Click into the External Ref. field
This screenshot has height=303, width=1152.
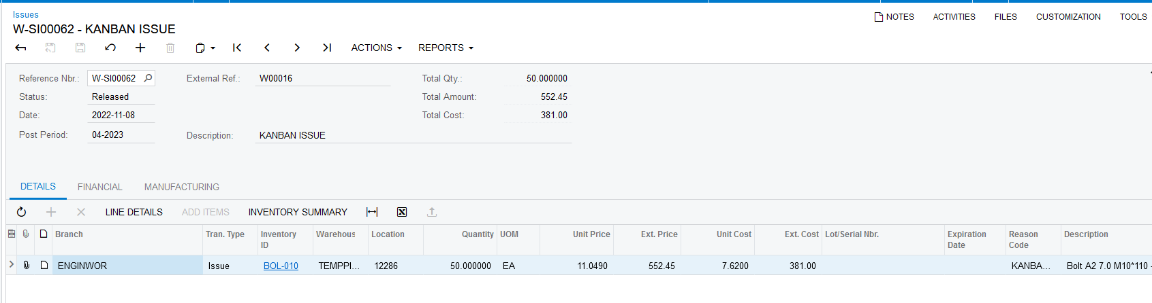(x=323, y=78)
